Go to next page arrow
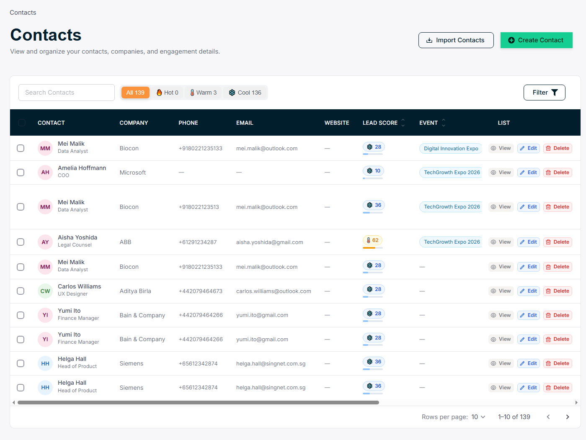Screen dimensions: 586x440 click(568, 417)
